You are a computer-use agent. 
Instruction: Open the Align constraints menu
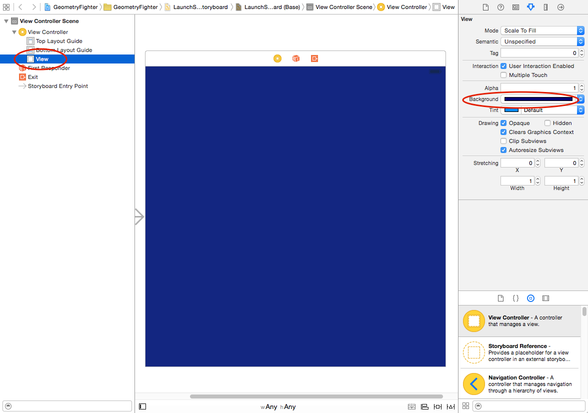click(x=424, y=406)
